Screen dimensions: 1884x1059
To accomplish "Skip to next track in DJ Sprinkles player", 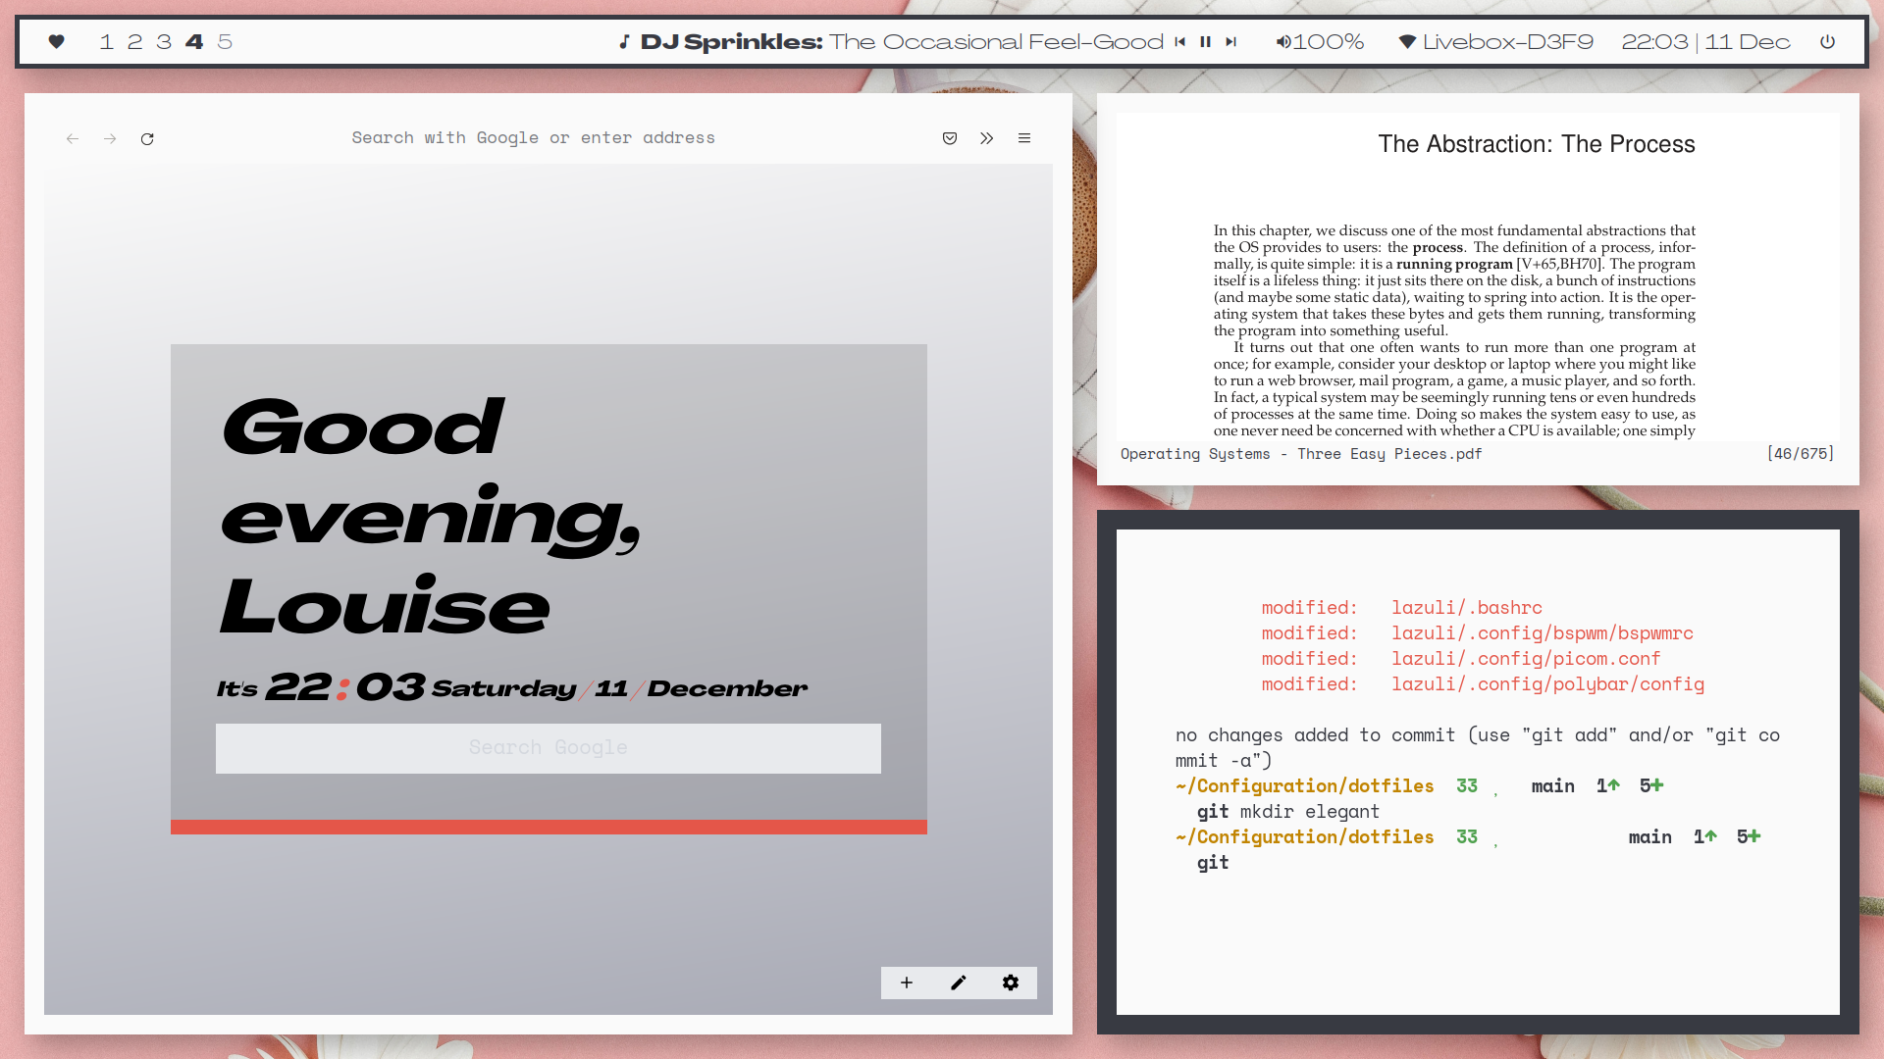I will pyautogui.click(x=1230, y=41).
